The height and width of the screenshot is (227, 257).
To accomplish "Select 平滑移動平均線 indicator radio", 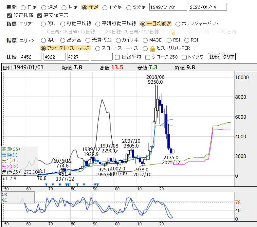I will tap(98, 24).
